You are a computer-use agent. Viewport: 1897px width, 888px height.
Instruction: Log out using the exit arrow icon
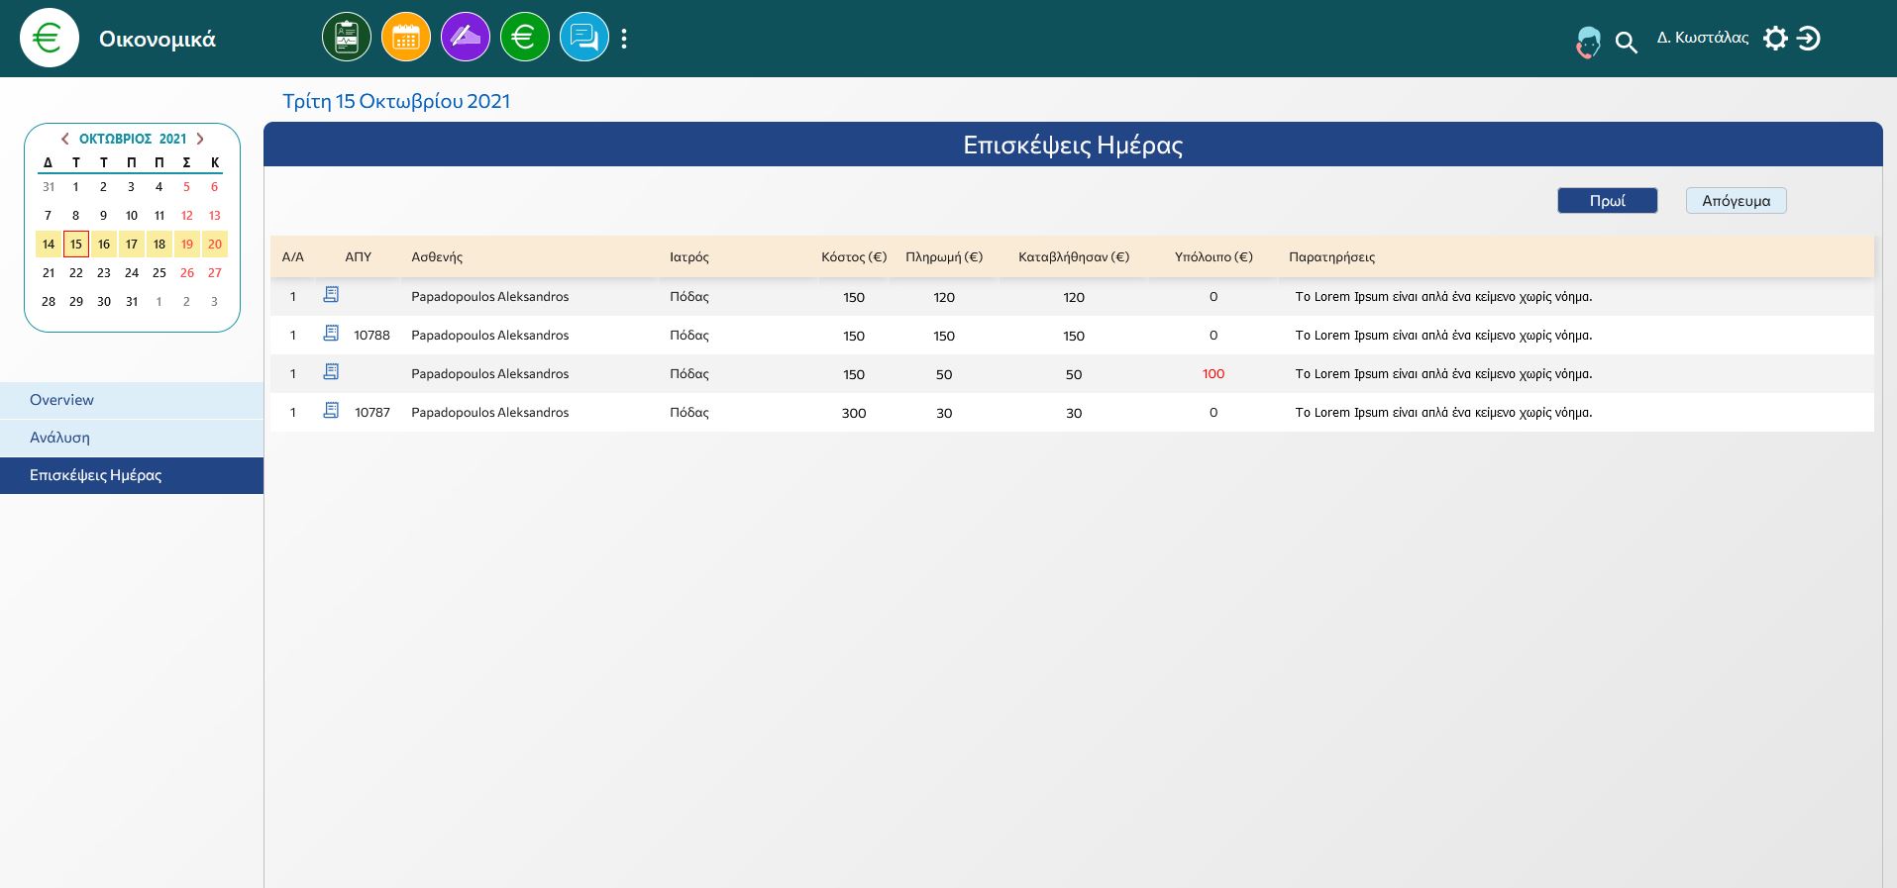[1809, 39]
